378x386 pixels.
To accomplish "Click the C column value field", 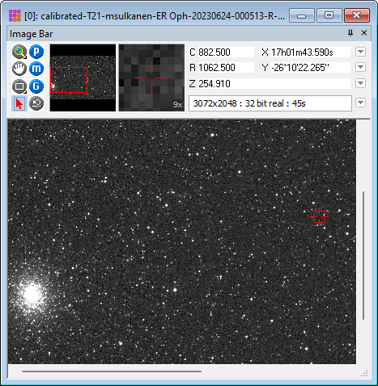I will coord(226,52).
